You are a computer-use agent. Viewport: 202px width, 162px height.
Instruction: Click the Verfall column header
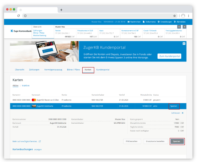(122, 95)
